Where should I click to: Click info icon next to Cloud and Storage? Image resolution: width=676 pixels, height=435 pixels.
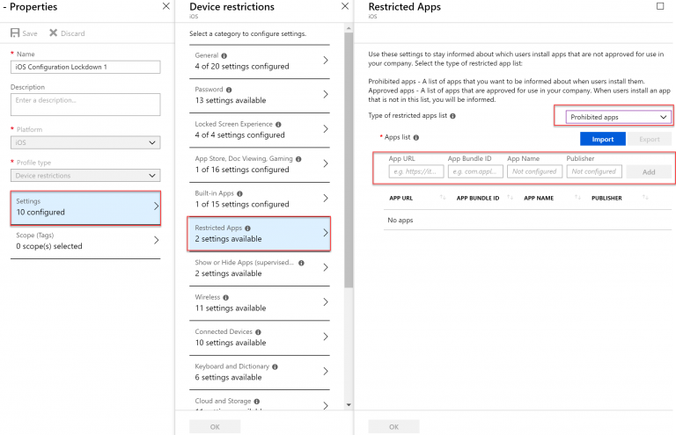tap(257, 402)
